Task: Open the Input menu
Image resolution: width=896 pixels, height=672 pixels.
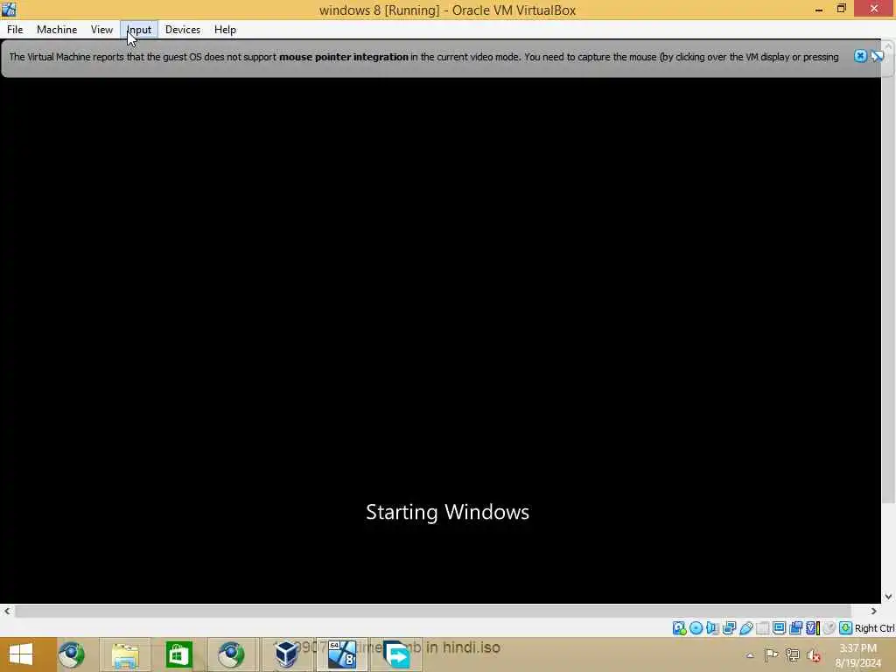Action: click(x=139, y=30)
